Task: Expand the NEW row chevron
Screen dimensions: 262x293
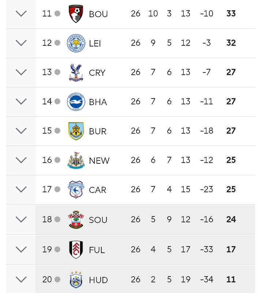Action: [x=21, y=160]
